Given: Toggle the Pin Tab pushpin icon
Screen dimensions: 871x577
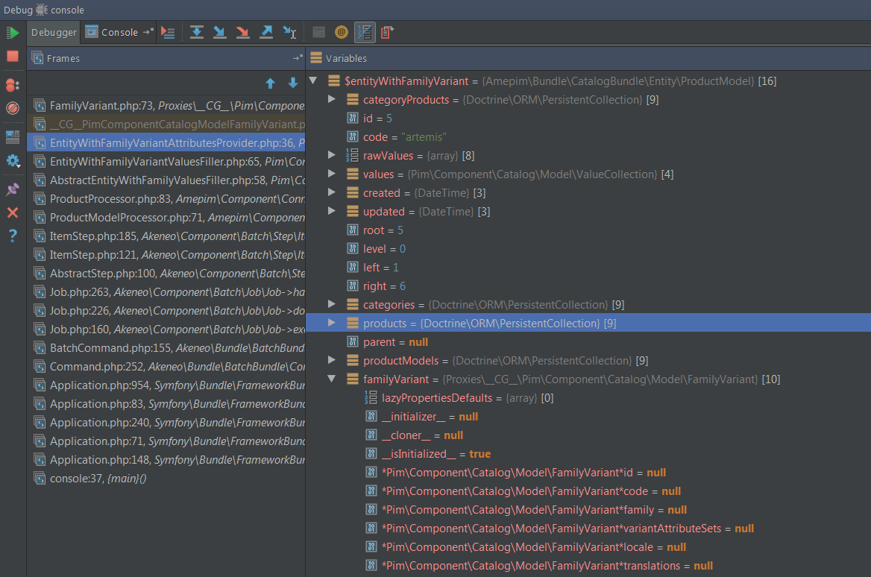Looking at the screenshot, I should tap(13, 189).
